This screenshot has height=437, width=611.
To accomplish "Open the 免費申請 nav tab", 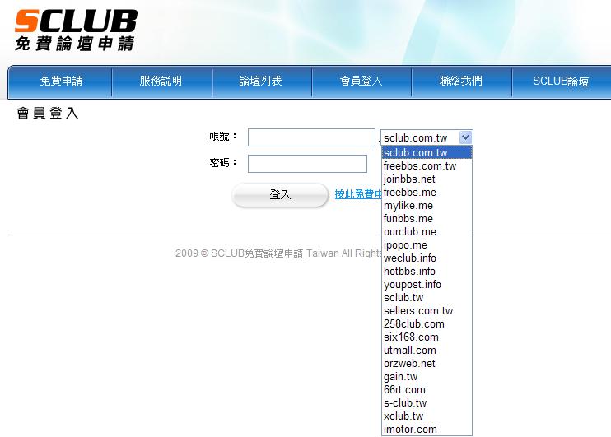I will pos(61,81).
